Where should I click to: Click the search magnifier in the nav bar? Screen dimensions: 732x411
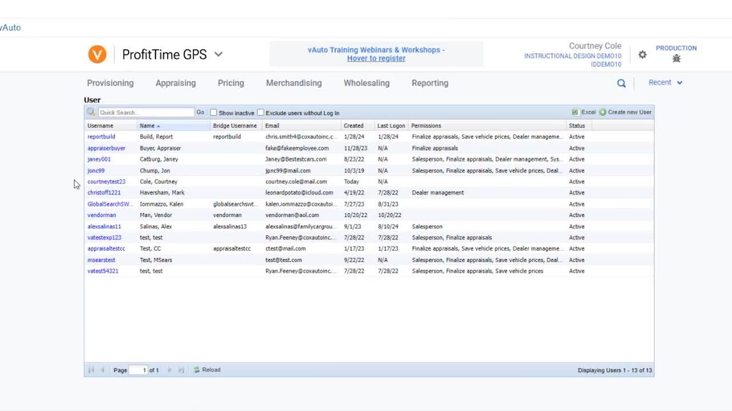point(621,83)
